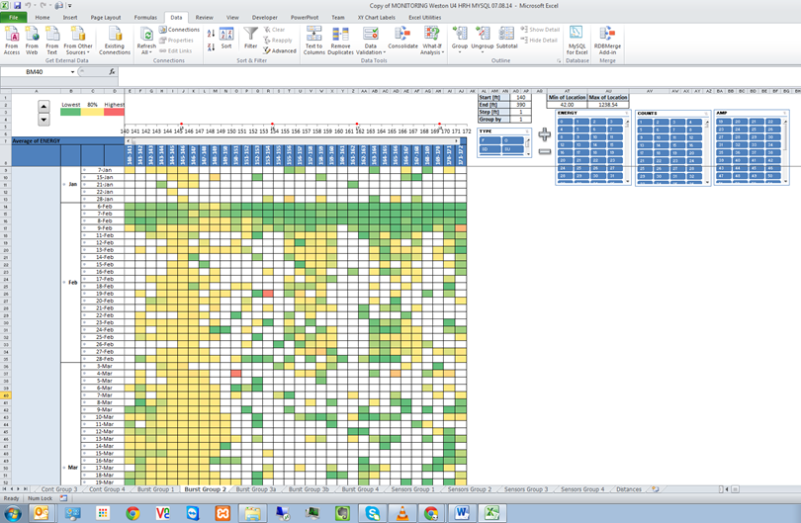Toggle item 0 in ENERGY slicer
Image resolution: width=801 pixels, height=523 pixels.
pyautogui.click(x=565, y=122)
